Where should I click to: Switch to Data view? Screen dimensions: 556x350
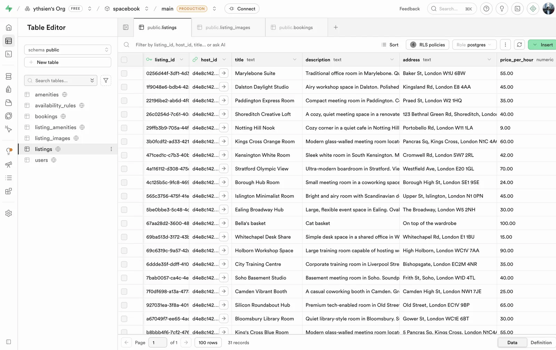click(x=512, y=342)
